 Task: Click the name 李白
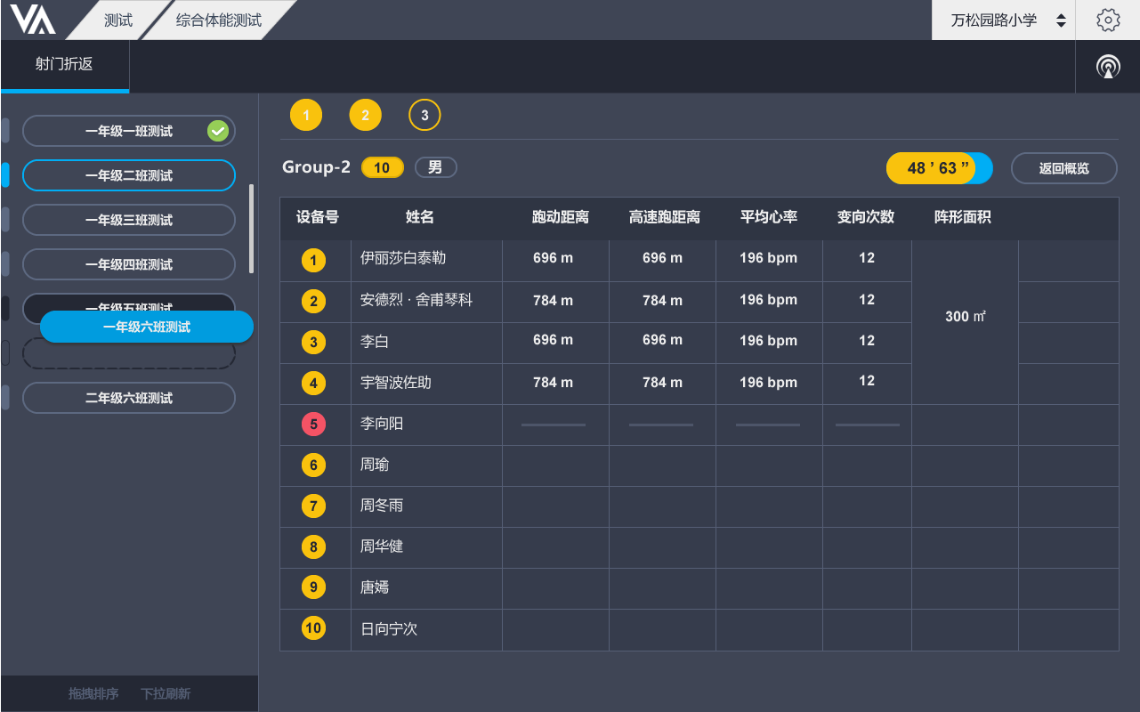pyautogui.click(x=375, y=342)
